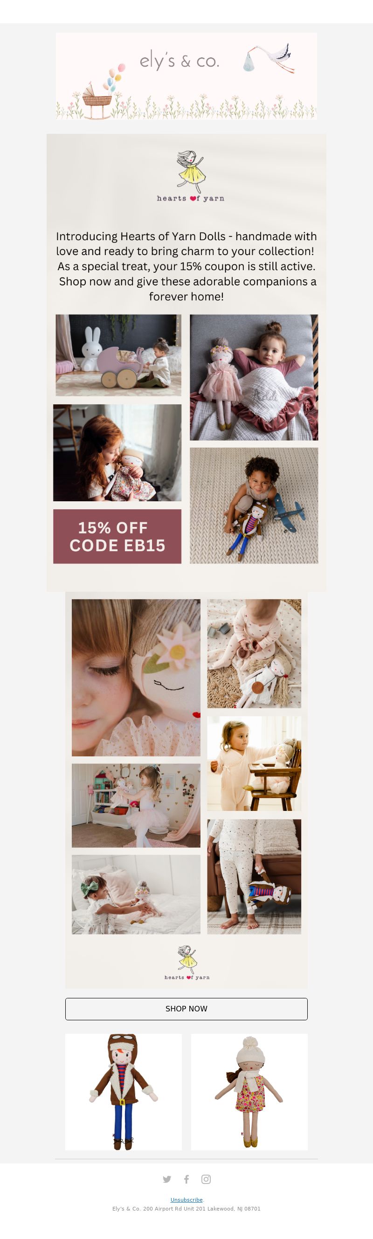Screen dimensions: 373x1239
Task: Open the Facebook icon link
Action: [x=186, y=1179]
